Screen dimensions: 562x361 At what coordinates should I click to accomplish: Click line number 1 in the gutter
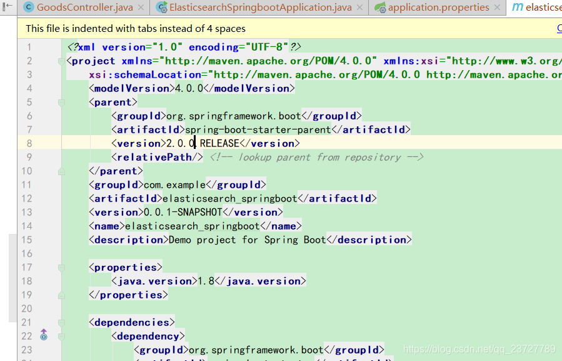point(29,47)
